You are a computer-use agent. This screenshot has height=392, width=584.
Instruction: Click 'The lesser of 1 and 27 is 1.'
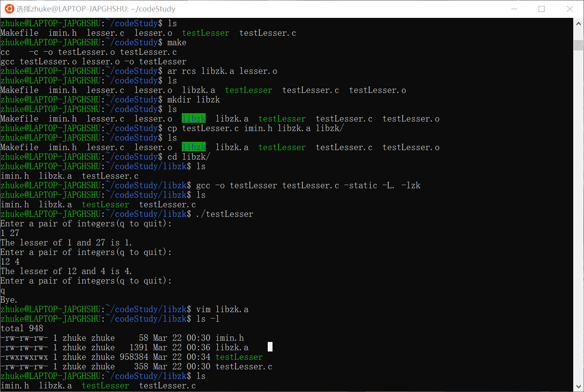tap(66, 243)
